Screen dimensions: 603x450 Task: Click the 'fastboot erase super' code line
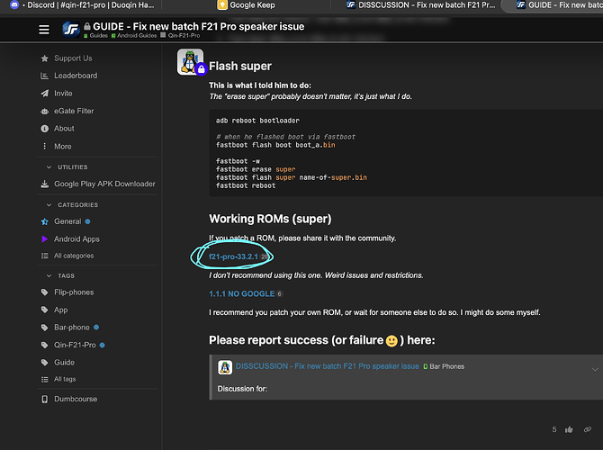coord(256,169)
